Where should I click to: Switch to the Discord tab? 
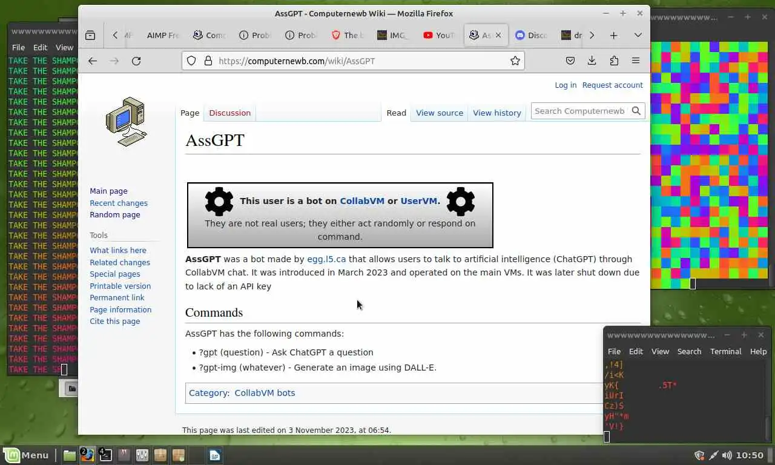[x=531, y=36]
